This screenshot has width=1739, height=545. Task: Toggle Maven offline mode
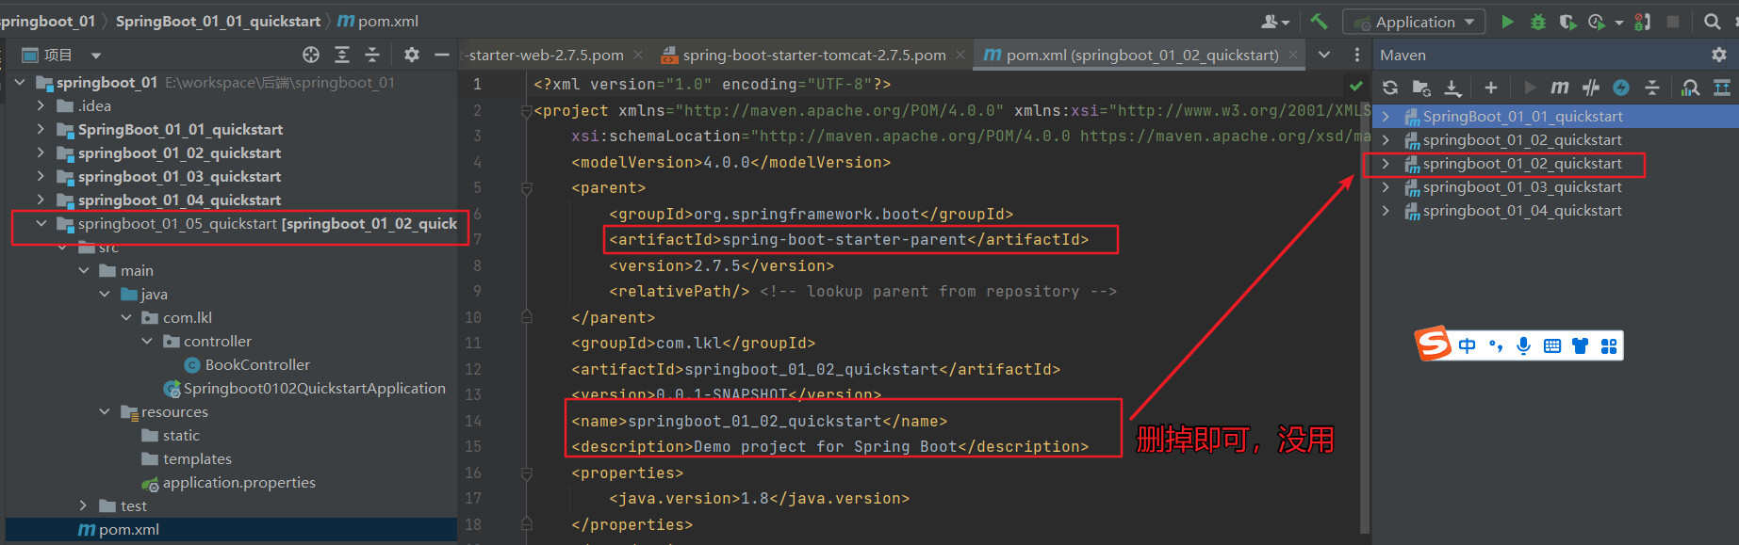[x=1591, y=88]
